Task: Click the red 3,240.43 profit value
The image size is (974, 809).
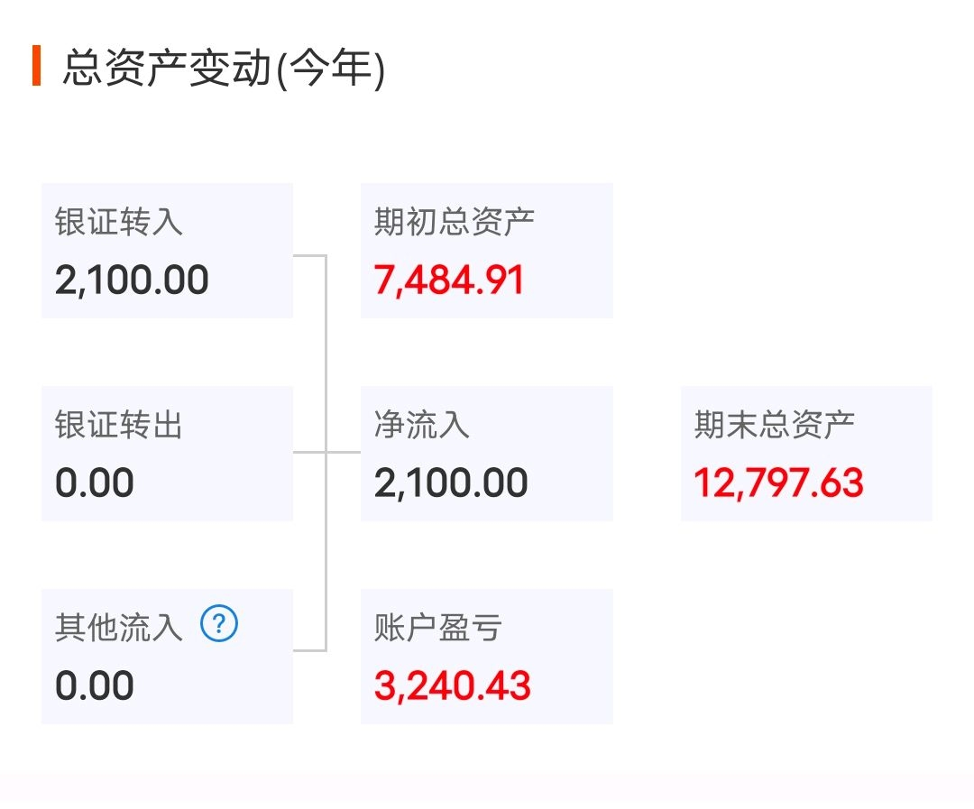Action: point(453,686)
